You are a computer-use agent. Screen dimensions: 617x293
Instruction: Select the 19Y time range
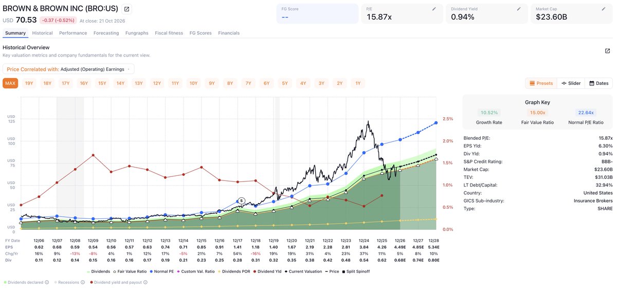pos(29,83)
